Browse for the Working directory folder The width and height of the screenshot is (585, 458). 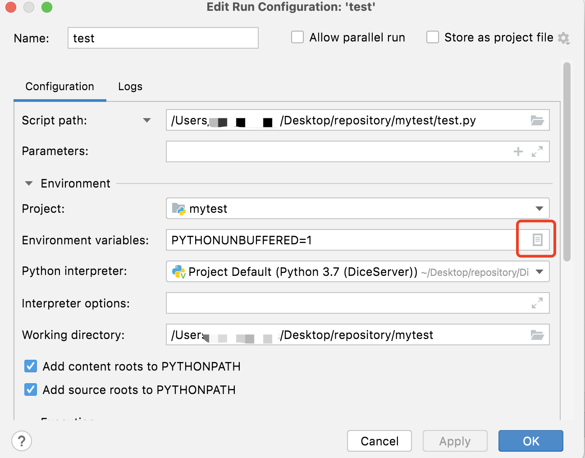pos(537,334)
